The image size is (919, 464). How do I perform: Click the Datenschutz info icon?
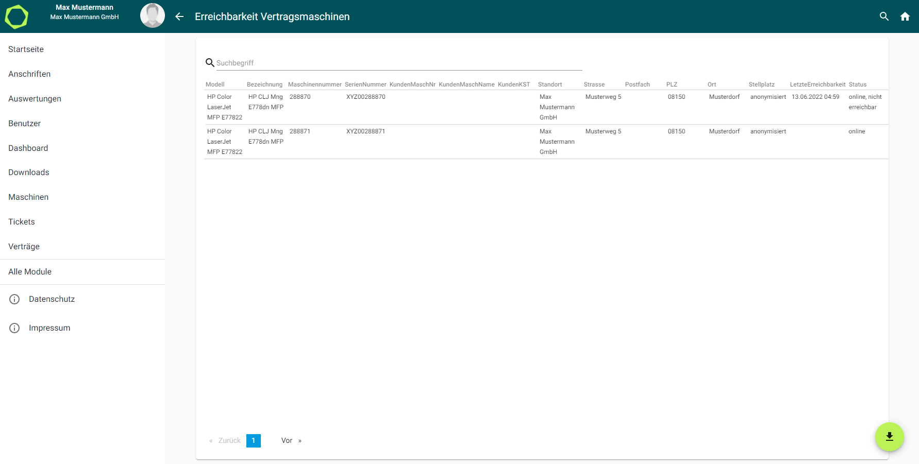[x=14, y=299]
